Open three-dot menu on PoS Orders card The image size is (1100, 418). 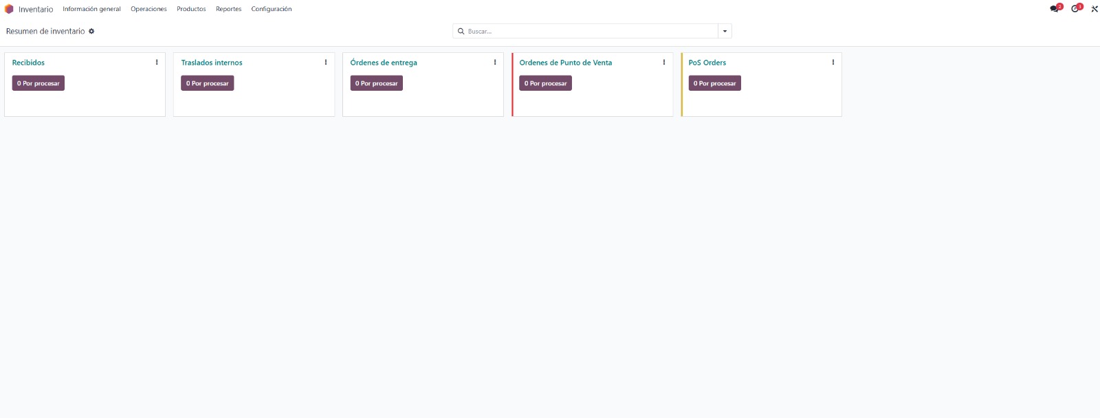833,63
